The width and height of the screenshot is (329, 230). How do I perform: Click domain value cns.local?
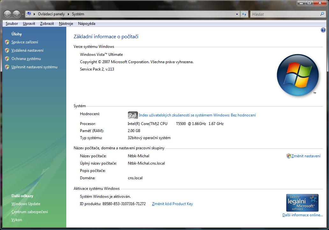(x=135, y=178)
